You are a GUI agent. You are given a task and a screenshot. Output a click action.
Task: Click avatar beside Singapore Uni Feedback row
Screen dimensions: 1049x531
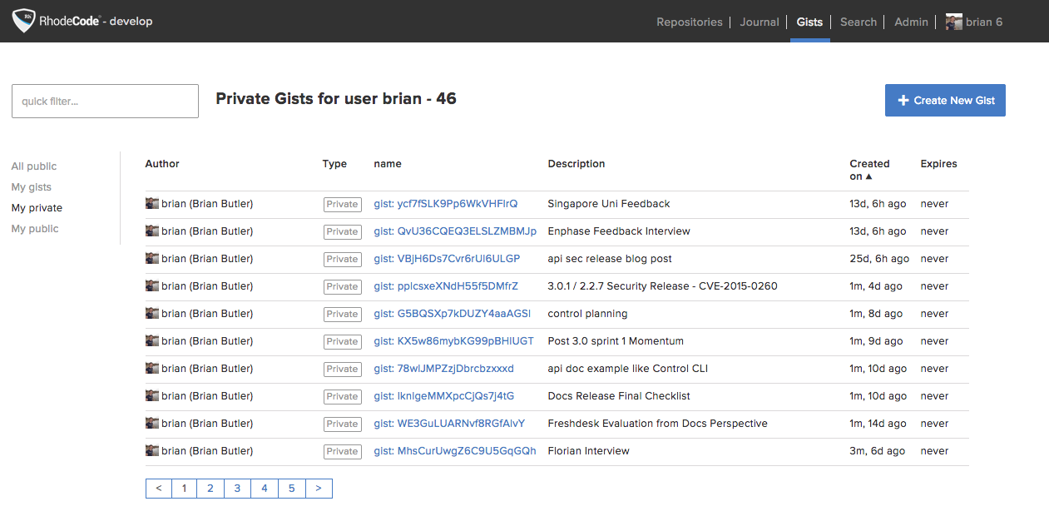coord(152,204)
